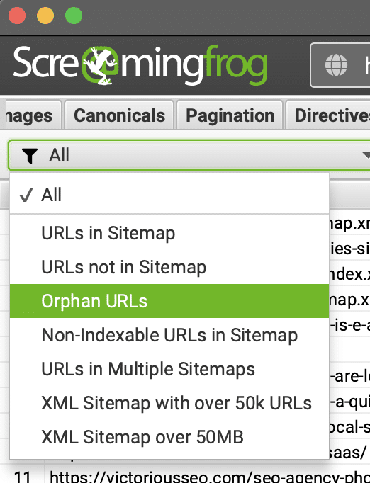Select the checked All filter option

coord(169,195)
